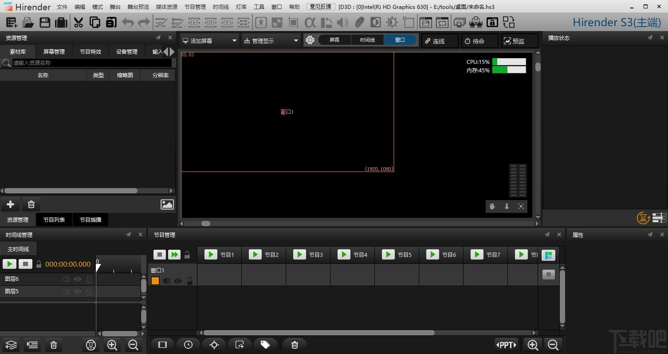Toggle lock on 图层5 layer
The image size is (668, 354).
click(89, 291)
